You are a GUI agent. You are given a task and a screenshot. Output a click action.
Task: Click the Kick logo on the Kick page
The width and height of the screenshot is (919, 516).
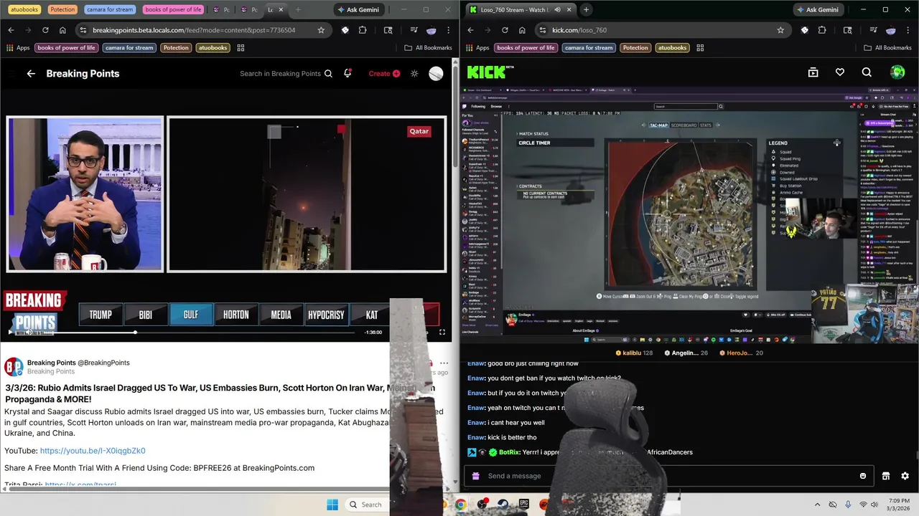(490, 72)
